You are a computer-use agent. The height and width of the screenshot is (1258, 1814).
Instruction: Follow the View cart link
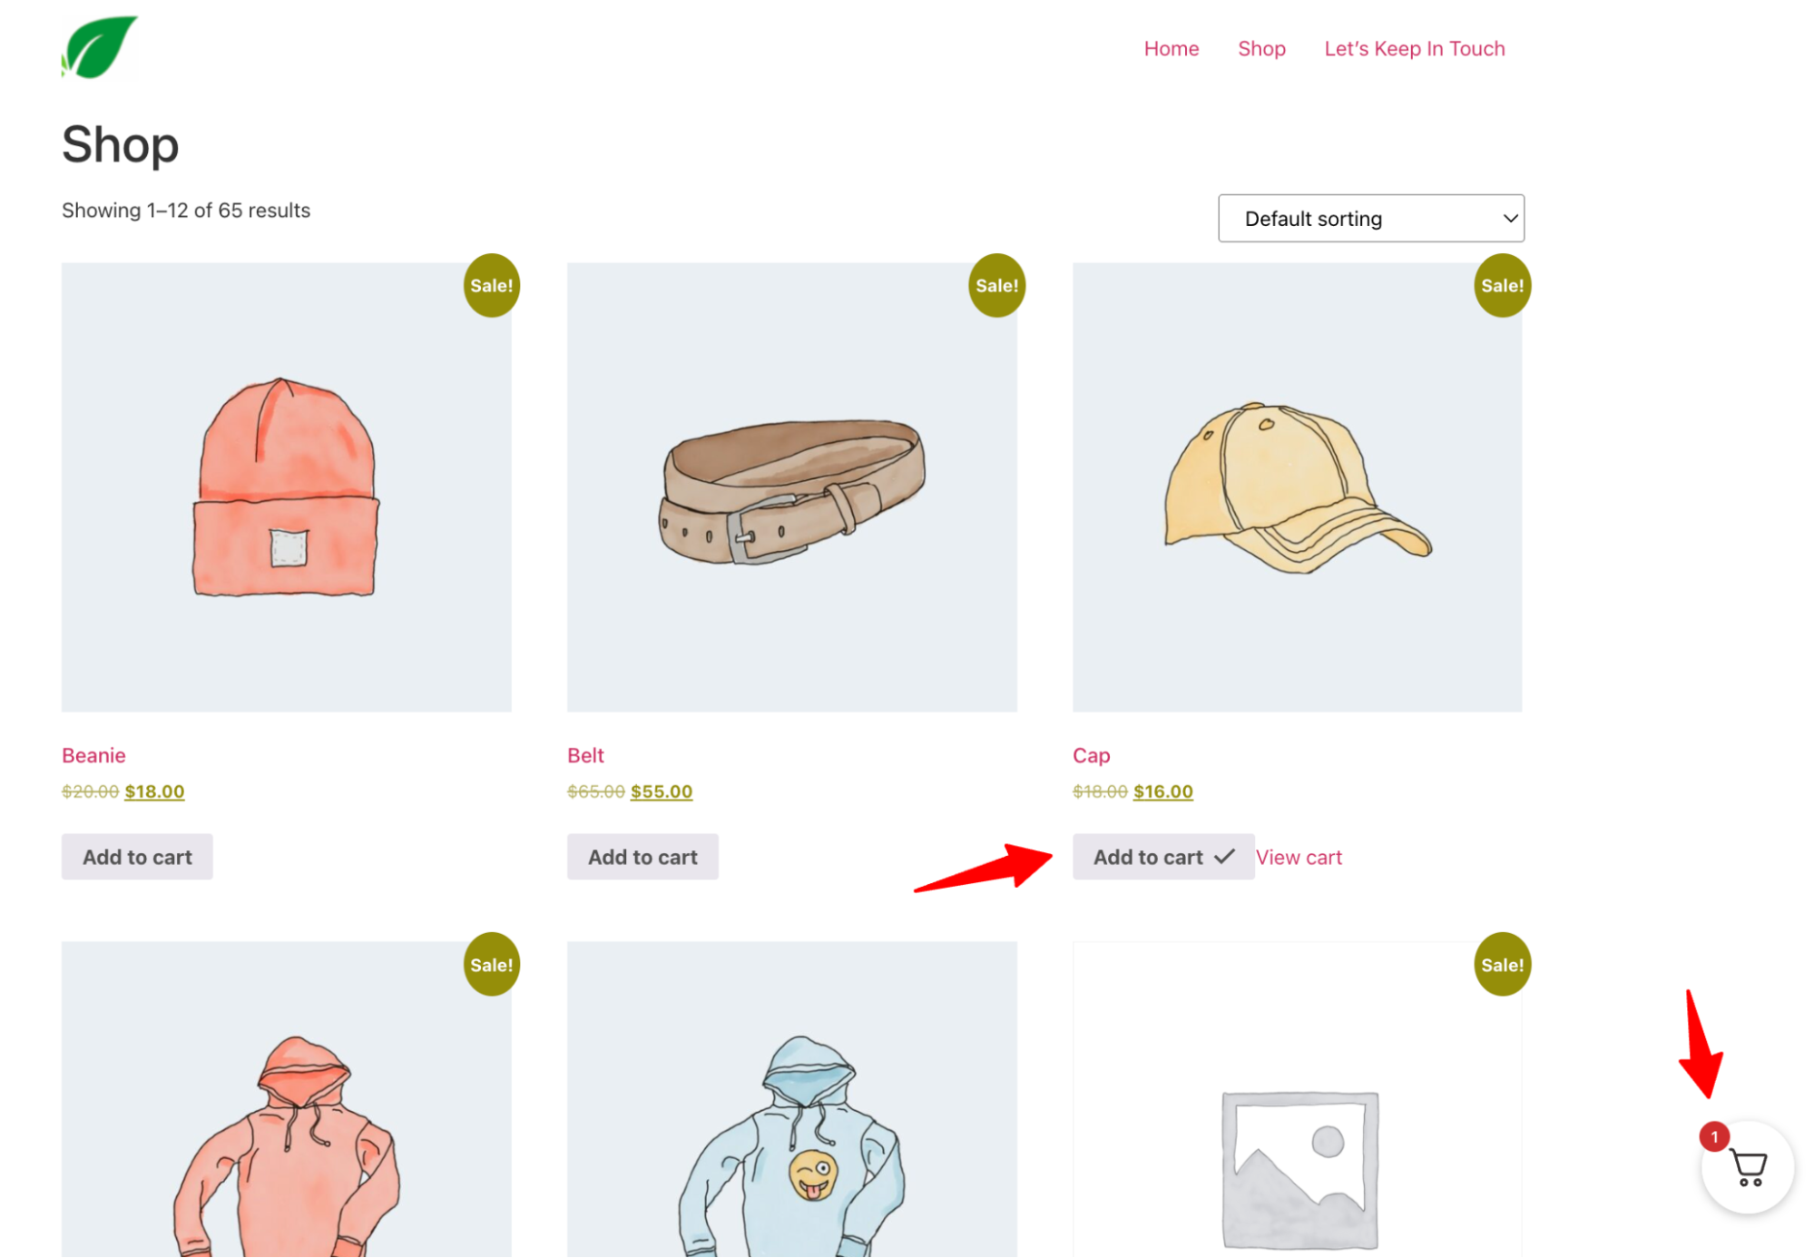point(1299,858)
